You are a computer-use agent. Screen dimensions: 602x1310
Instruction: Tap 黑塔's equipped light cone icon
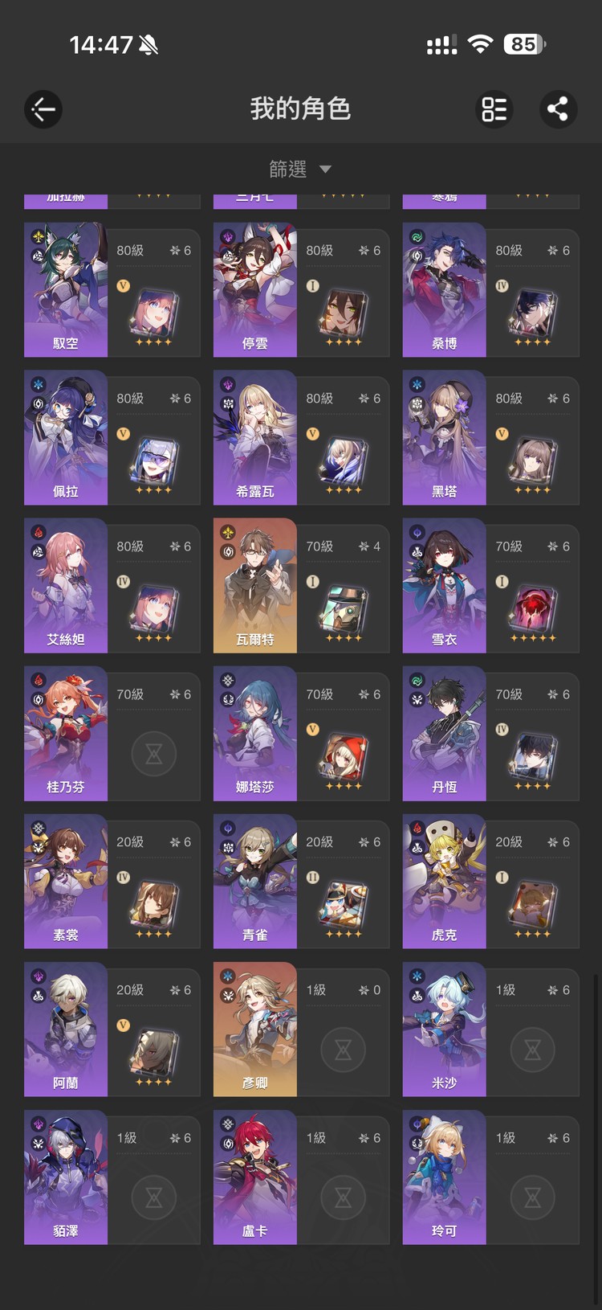click(532, 461)
